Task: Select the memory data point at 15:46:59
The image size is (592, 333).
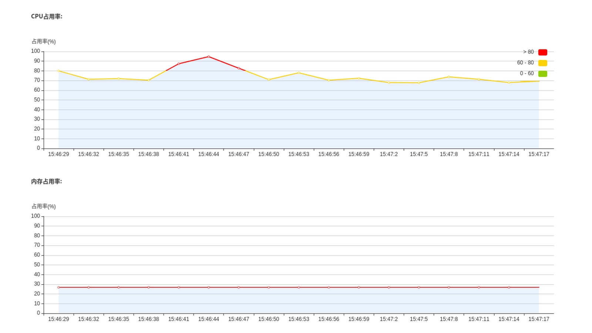Action: 359,287
